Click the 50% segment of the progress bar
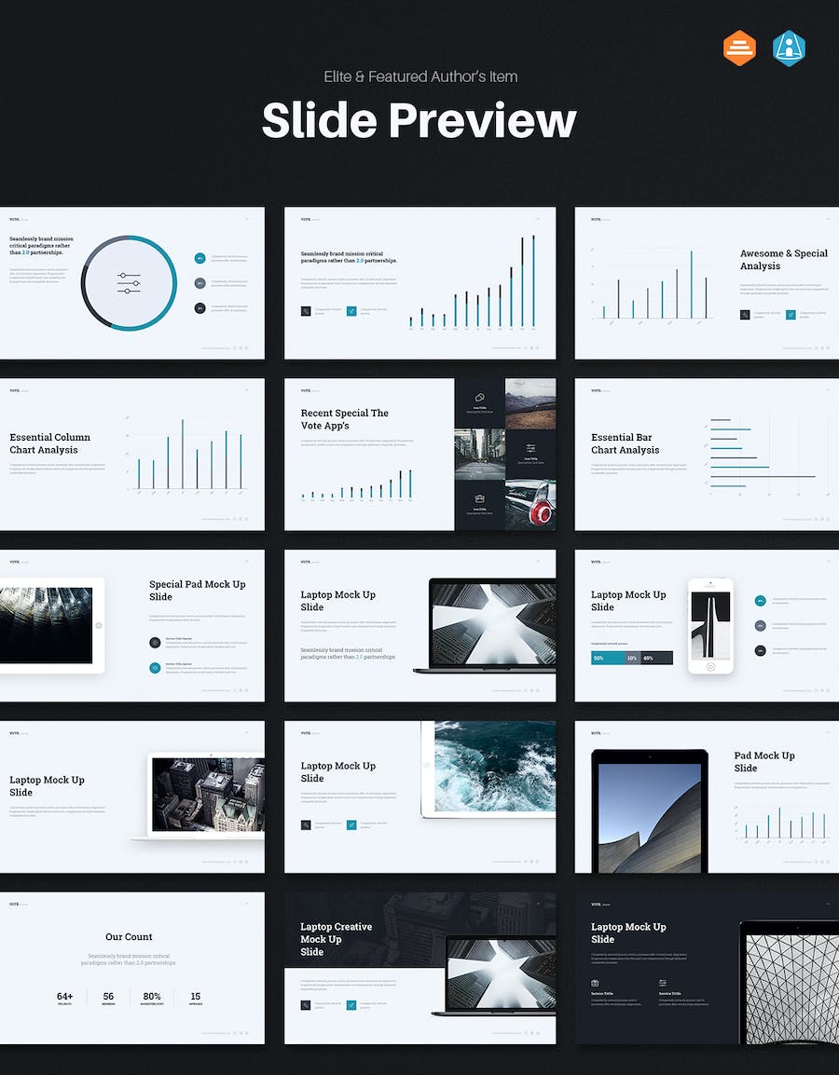Viewport: 839px width, 1075px height. tap(606, 658)
